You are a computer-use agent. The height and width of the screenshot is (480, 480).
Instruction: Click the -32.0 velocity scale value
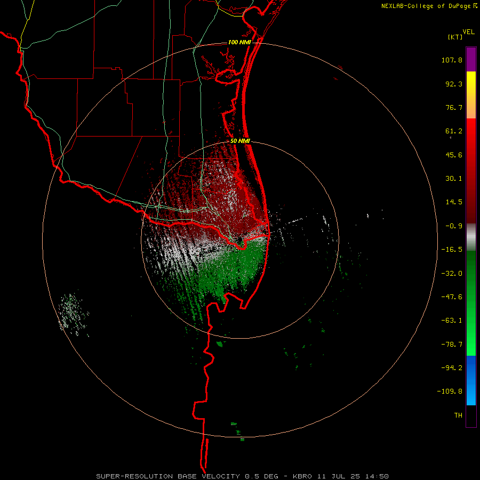click(452, 274)
